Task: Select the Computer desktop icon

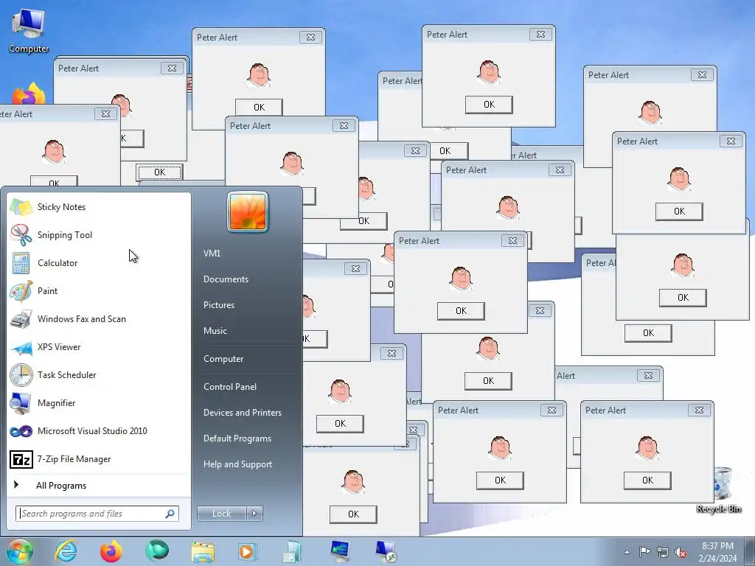Action: [x=29, y=30]
